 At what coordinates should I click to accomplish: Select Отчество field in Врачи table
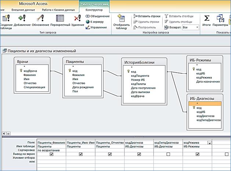(30, 83)
